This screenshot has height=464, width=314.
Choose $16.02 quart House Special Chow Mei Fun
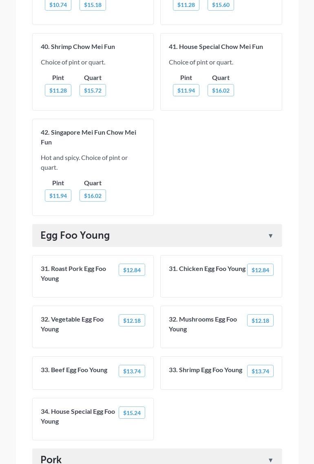pyautogui.click(x=221, y=90)
